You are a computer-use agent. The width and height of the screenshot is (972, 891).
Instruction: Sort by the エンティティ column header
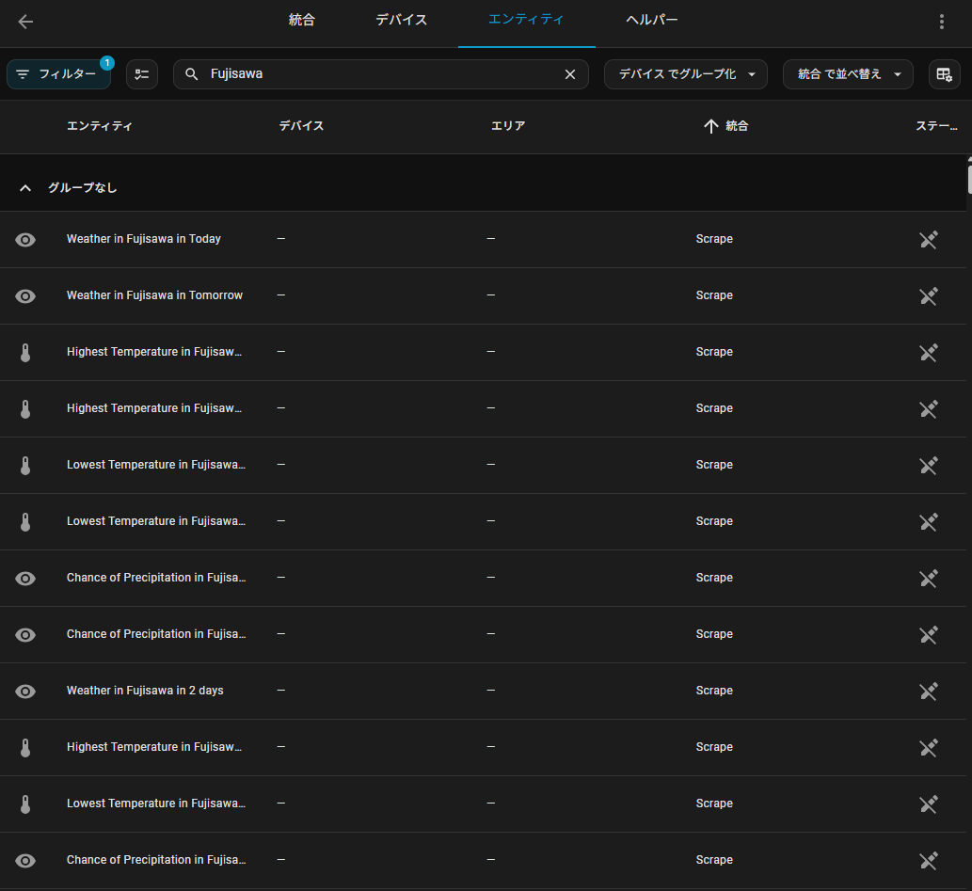pos(99,126)
